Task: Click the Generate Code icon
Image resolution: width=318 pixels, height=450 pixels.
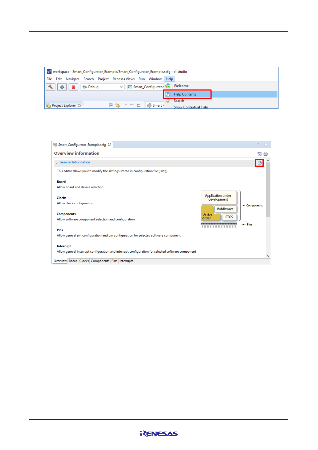Action: click(259, 154)
